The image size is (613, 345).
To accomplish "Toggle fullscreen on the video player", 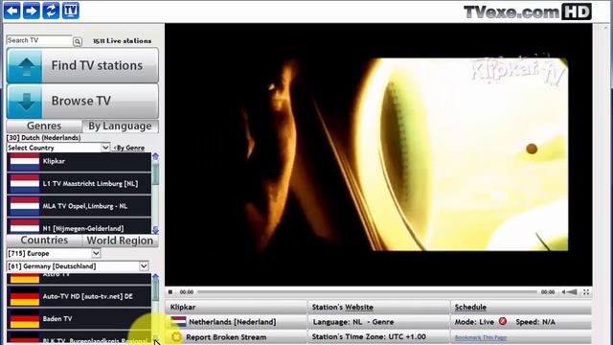I will [x=586, y=291].
